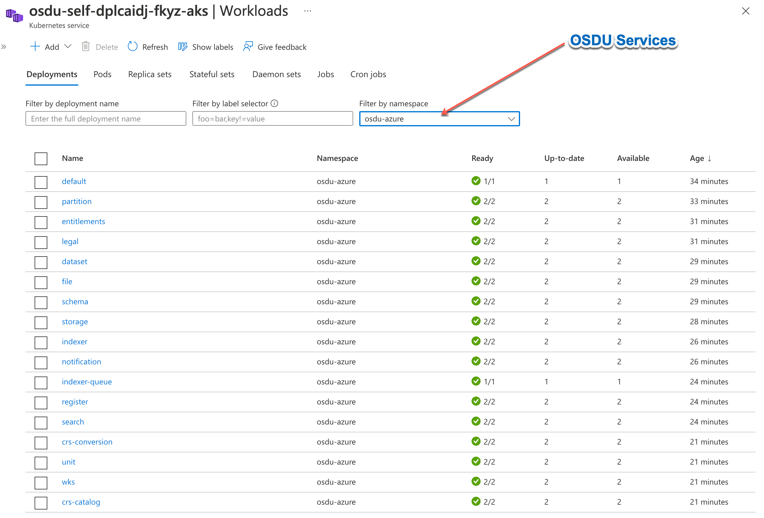
Task: Click the Kubernetes service cube icon
Action: coord(15,15)
